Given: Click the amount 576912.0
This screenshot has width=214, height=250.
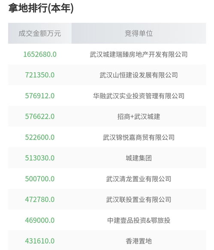Looking at the screenshot, I should coord(40,96).
